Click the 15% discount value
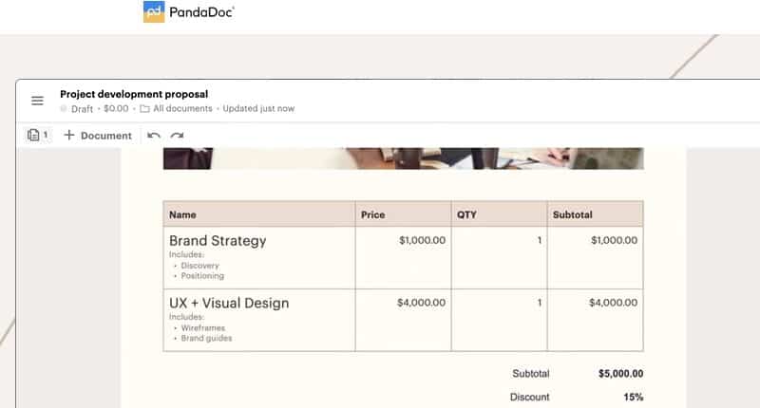This screenshot has width=760, height=408. pos(633,397)
